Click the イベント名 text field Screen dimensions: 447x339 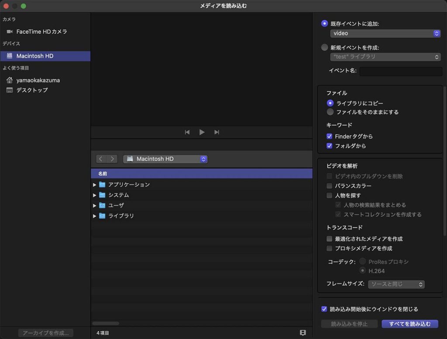(x=400, y=71)
